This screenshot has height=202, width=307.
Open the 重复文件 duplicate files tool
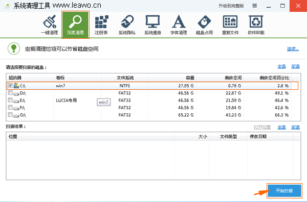230,24
